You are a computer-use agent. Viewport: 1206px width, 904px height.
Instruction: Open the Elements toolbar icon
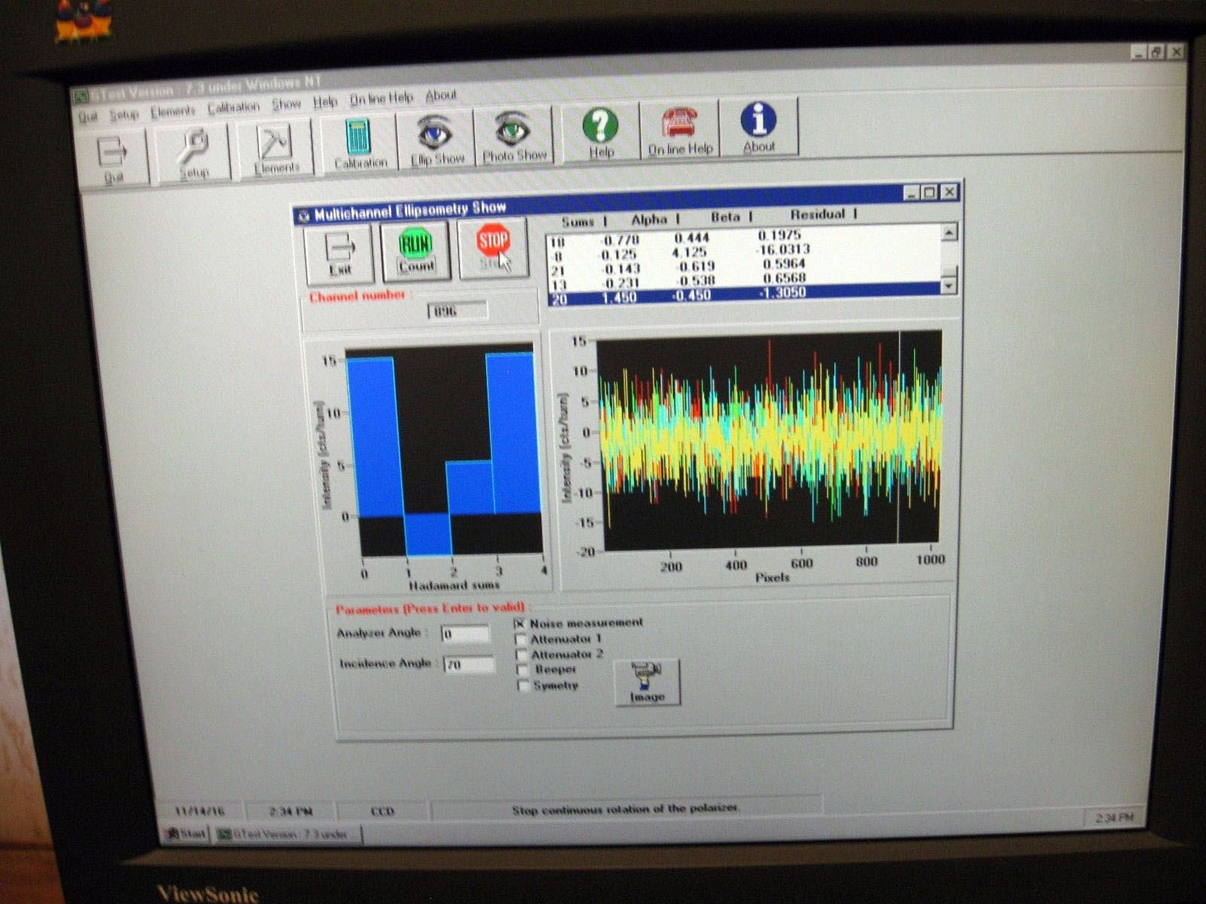275,149
